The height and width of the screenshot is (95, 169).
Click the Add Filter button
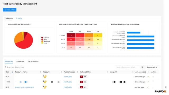(10, 10)
